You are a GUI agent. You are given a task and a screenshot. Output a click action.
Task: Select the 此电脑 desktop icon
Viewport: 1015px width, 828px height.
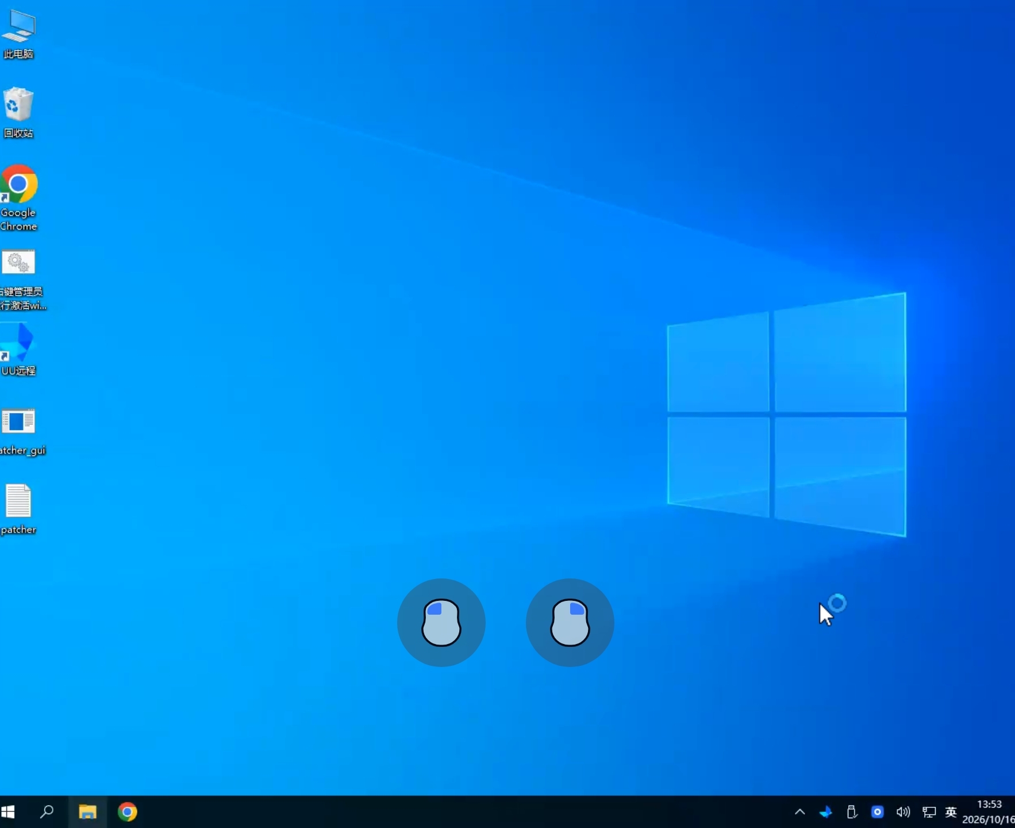[x=18, y=34]
